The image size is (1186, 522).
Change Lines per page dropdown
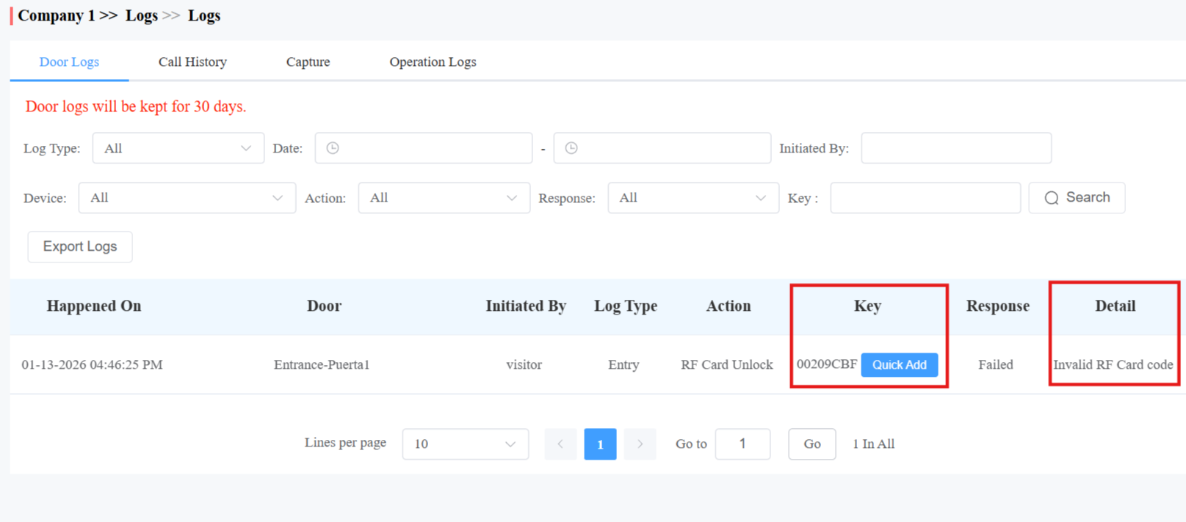[466, 444]
